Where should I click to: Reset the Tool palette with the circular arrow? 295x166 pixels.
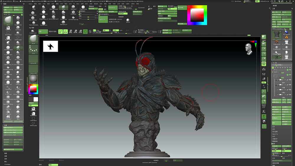pyautogui.click(x=292, y=9)
